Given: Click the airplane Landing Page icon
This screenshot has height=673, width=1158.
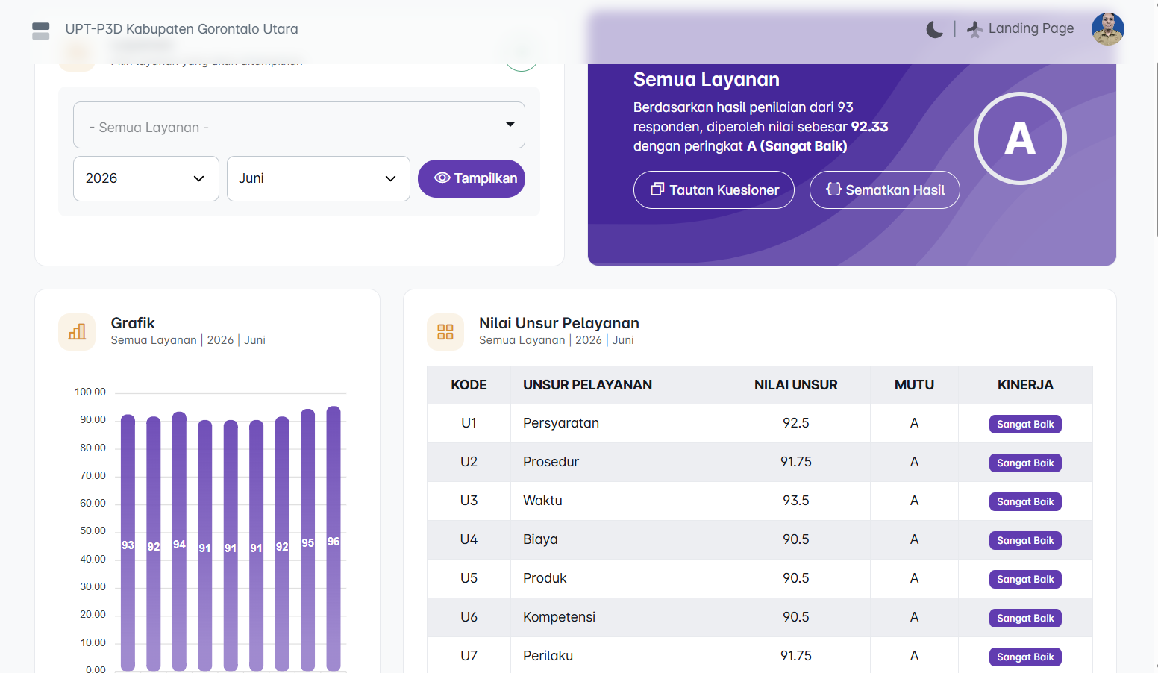Looking at the screenshot, I should pyautogui.click(x=974, y=29).
